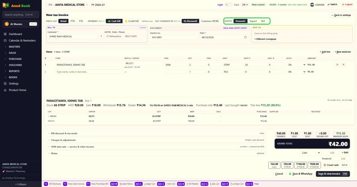Click Save & view invoice
Viewport: 357px width, 187px height.
coord(333,174)
